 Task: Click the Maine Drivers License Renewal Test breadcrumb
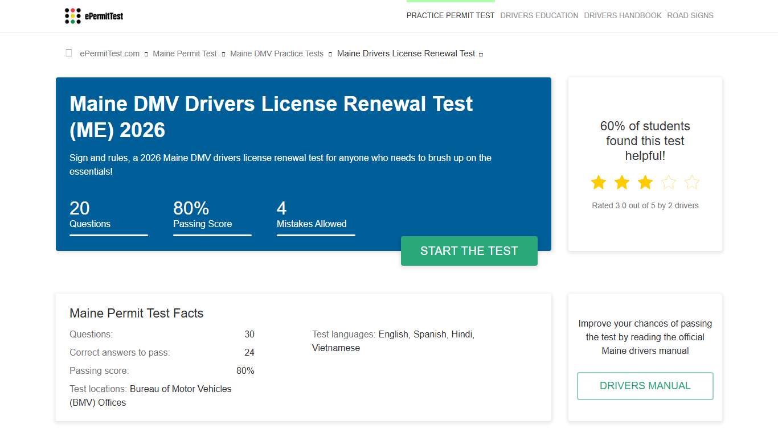click(406, 53)
